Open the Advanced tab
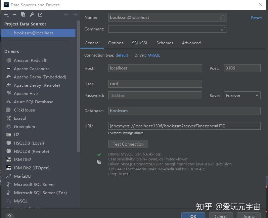The image size is (268, 218). pos(191,43)
